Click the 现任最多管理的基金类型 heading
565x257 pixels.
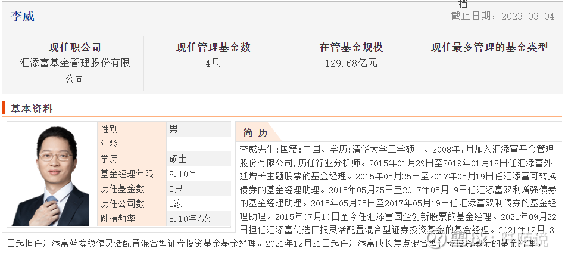tap(489, 47)
